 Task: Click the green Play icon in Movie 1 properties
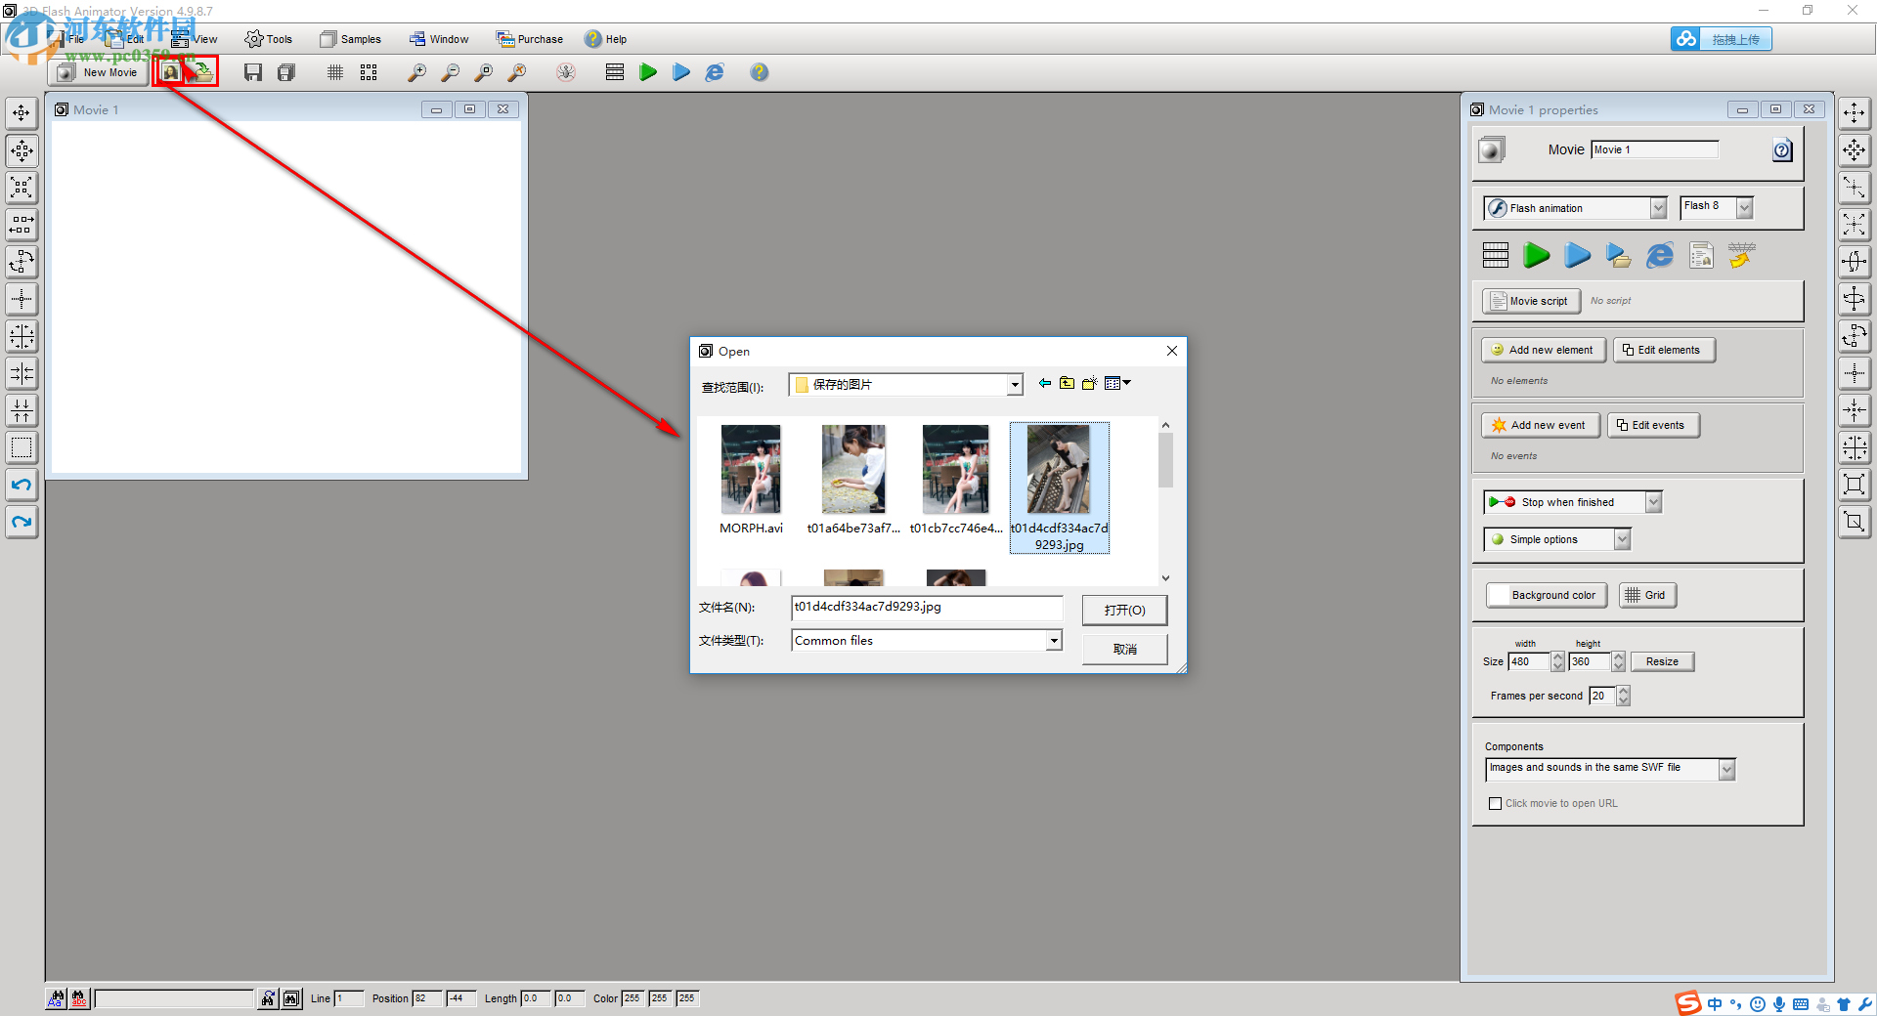click(1536, 255)
